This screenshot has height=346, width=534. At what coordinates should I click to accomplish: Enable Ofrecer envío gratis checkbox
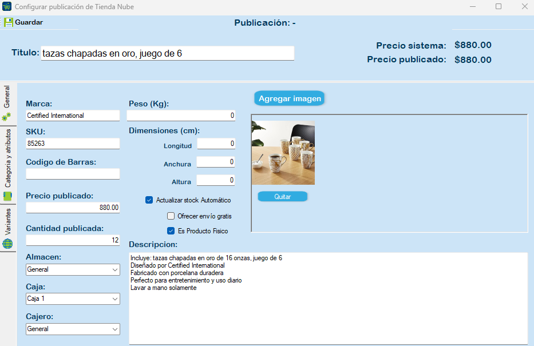[x=171, y=216]
